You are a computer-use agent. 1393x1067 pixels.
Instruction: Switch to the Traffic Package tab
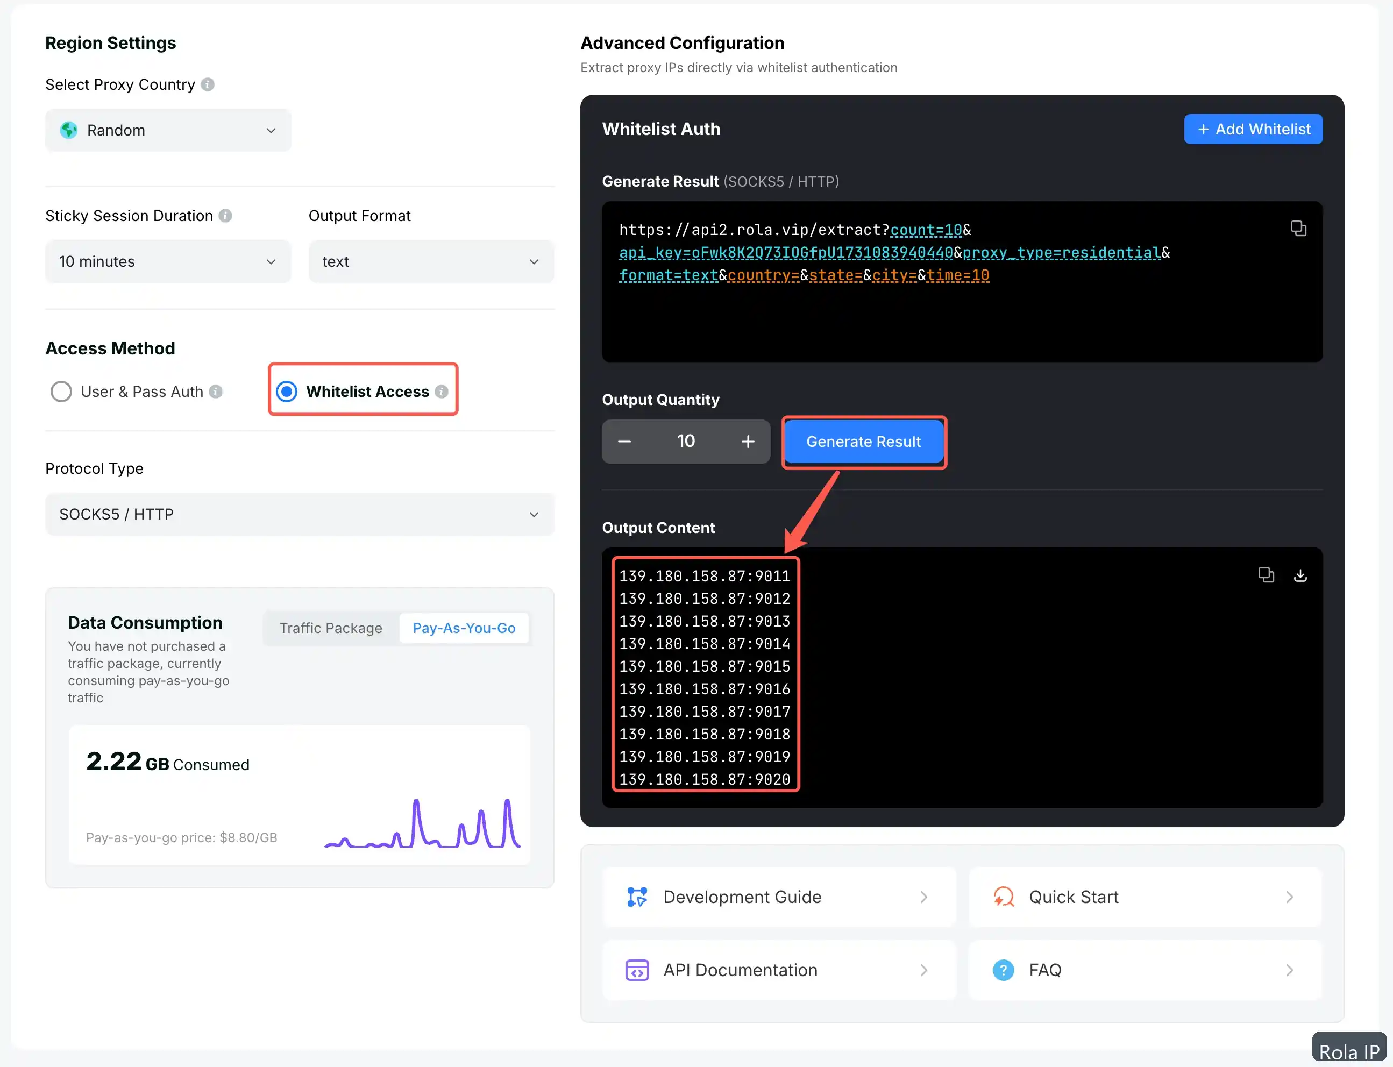(x=331, y=628)
